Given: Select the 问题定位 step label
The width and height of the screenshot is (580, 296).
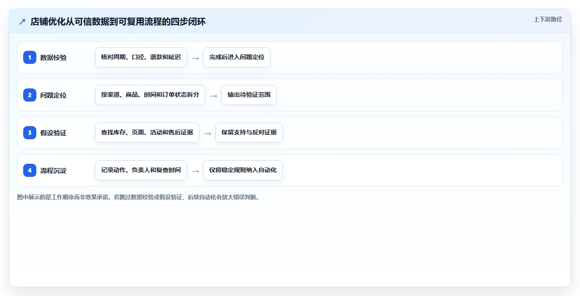Looking at the screenshot, I should click(53, 95).
